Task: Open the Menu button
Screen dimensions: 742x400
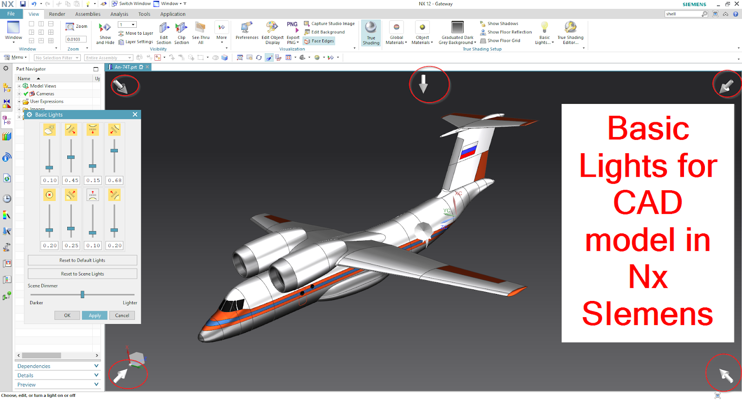Action: point(15,57)
